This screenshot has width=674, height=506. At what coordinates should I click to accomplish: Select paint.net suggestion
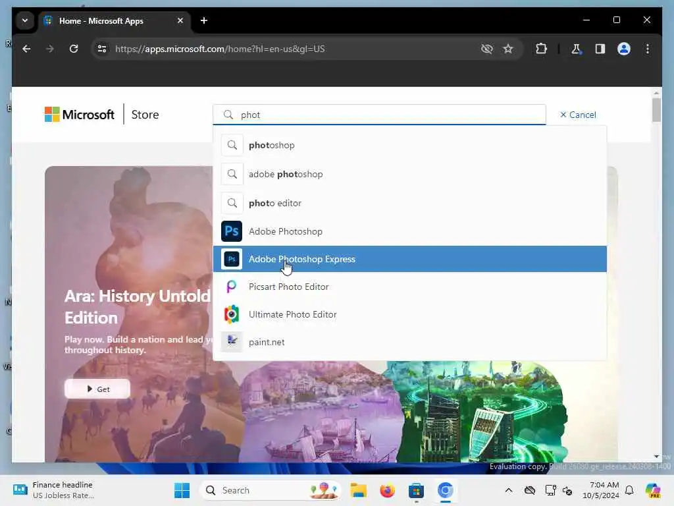tap(409, 342)
